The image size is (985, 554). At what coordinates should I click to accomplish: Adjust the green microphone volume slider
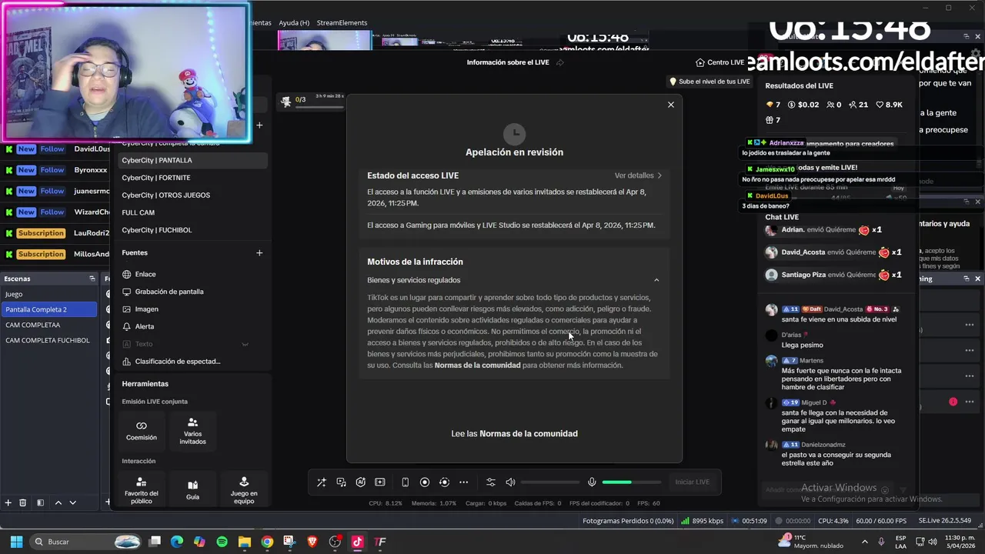tap(631, 482)
